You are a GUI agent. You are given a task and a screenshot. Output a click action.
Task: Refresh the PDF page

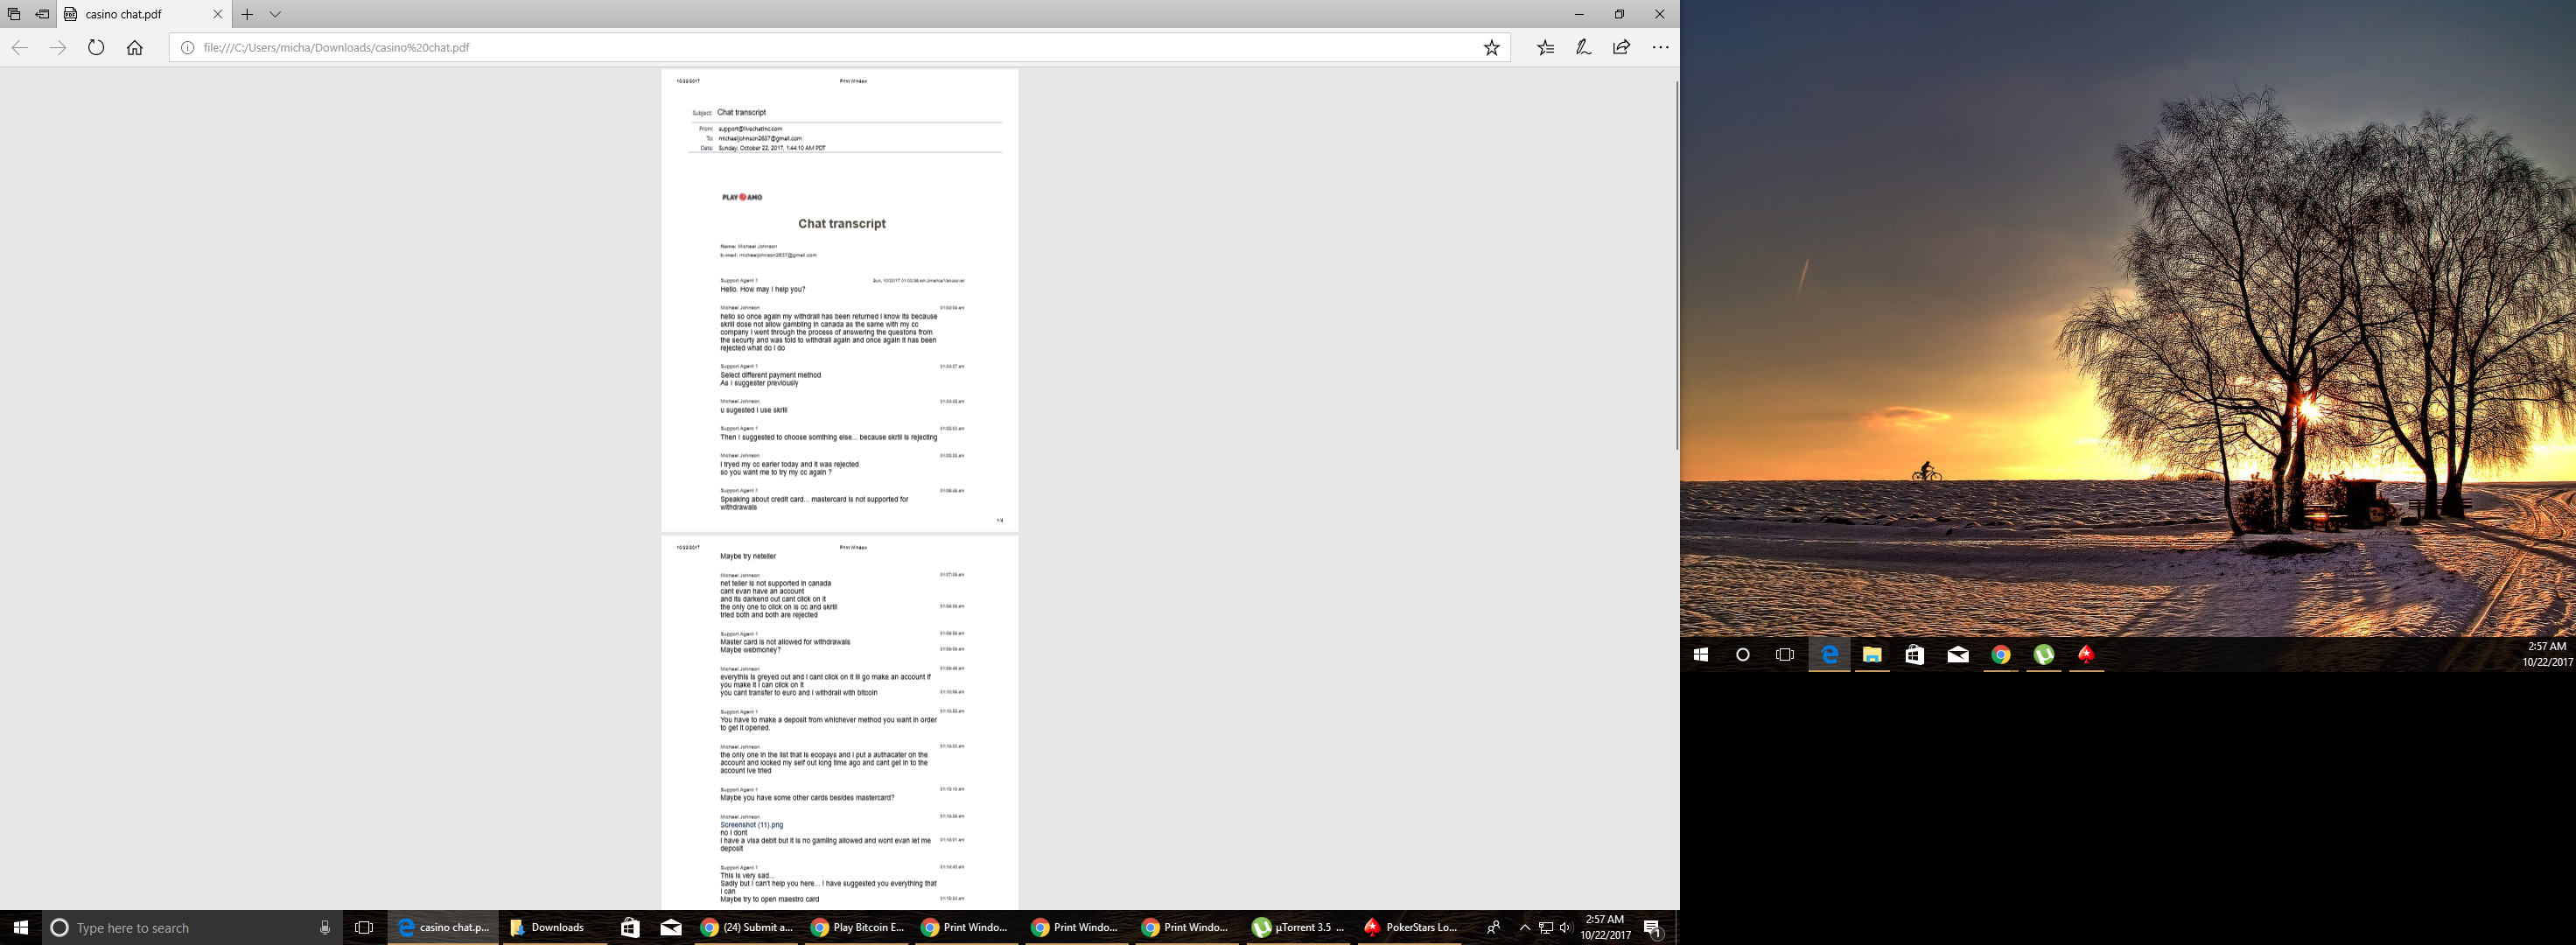96,47
